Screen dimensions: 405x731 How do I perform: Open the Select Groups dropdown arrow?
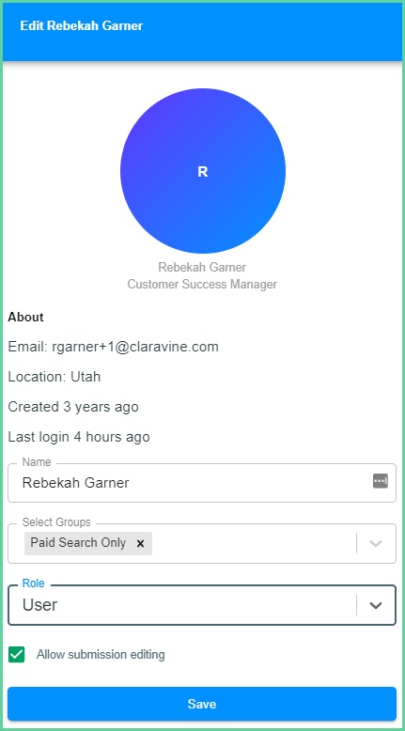376,543
